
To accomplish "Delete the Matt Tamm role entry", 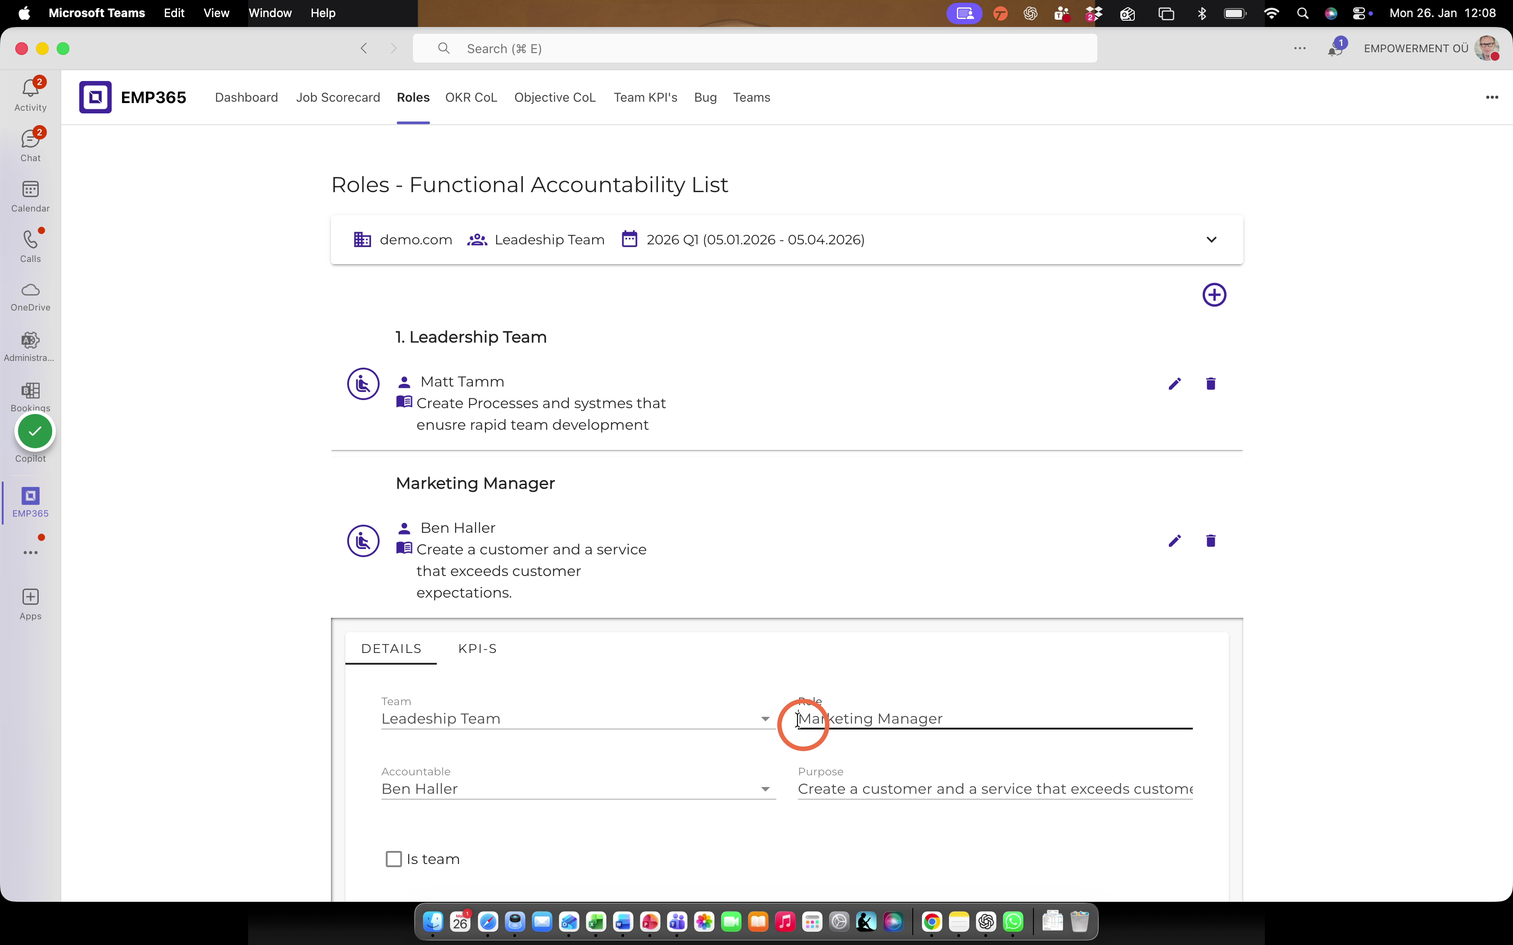I will tap(1210, 384).
